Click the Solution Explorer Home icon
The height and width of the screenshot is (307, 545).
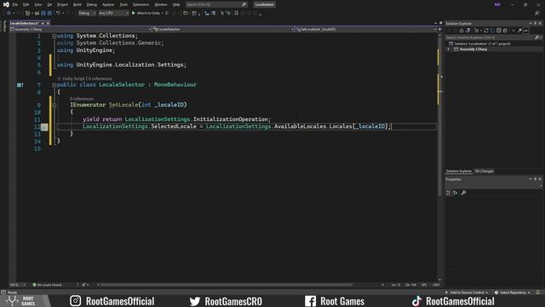coord(462,31)
